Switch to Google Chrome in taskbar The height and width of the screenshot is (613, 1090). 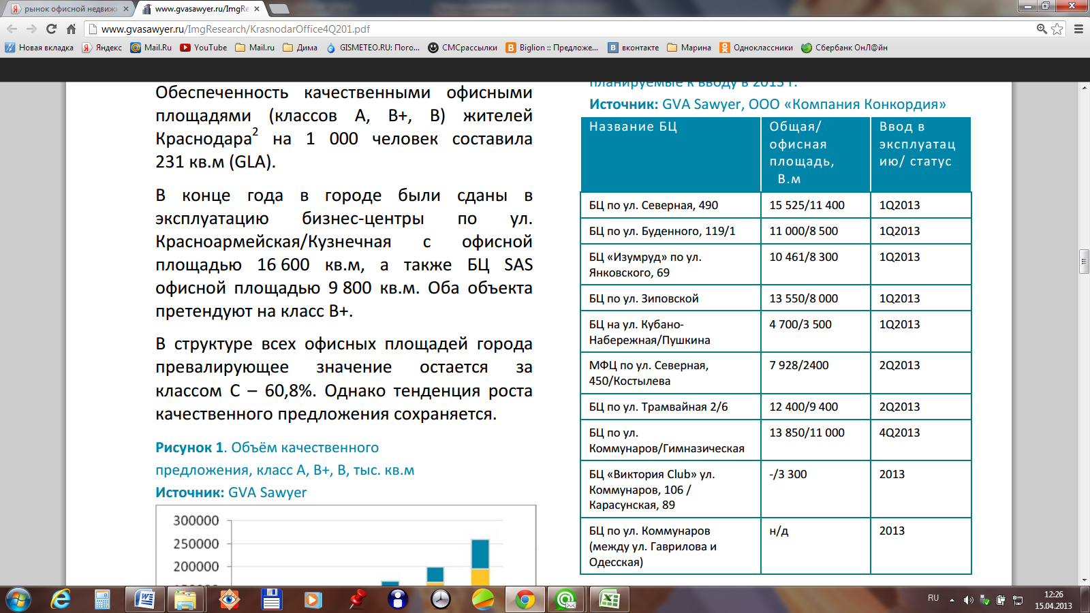[525, 600]
